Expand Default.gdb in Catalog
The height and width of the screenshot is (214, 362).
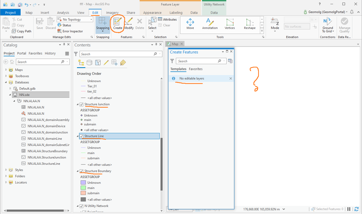pyautogui.click(x=10, y=89)
